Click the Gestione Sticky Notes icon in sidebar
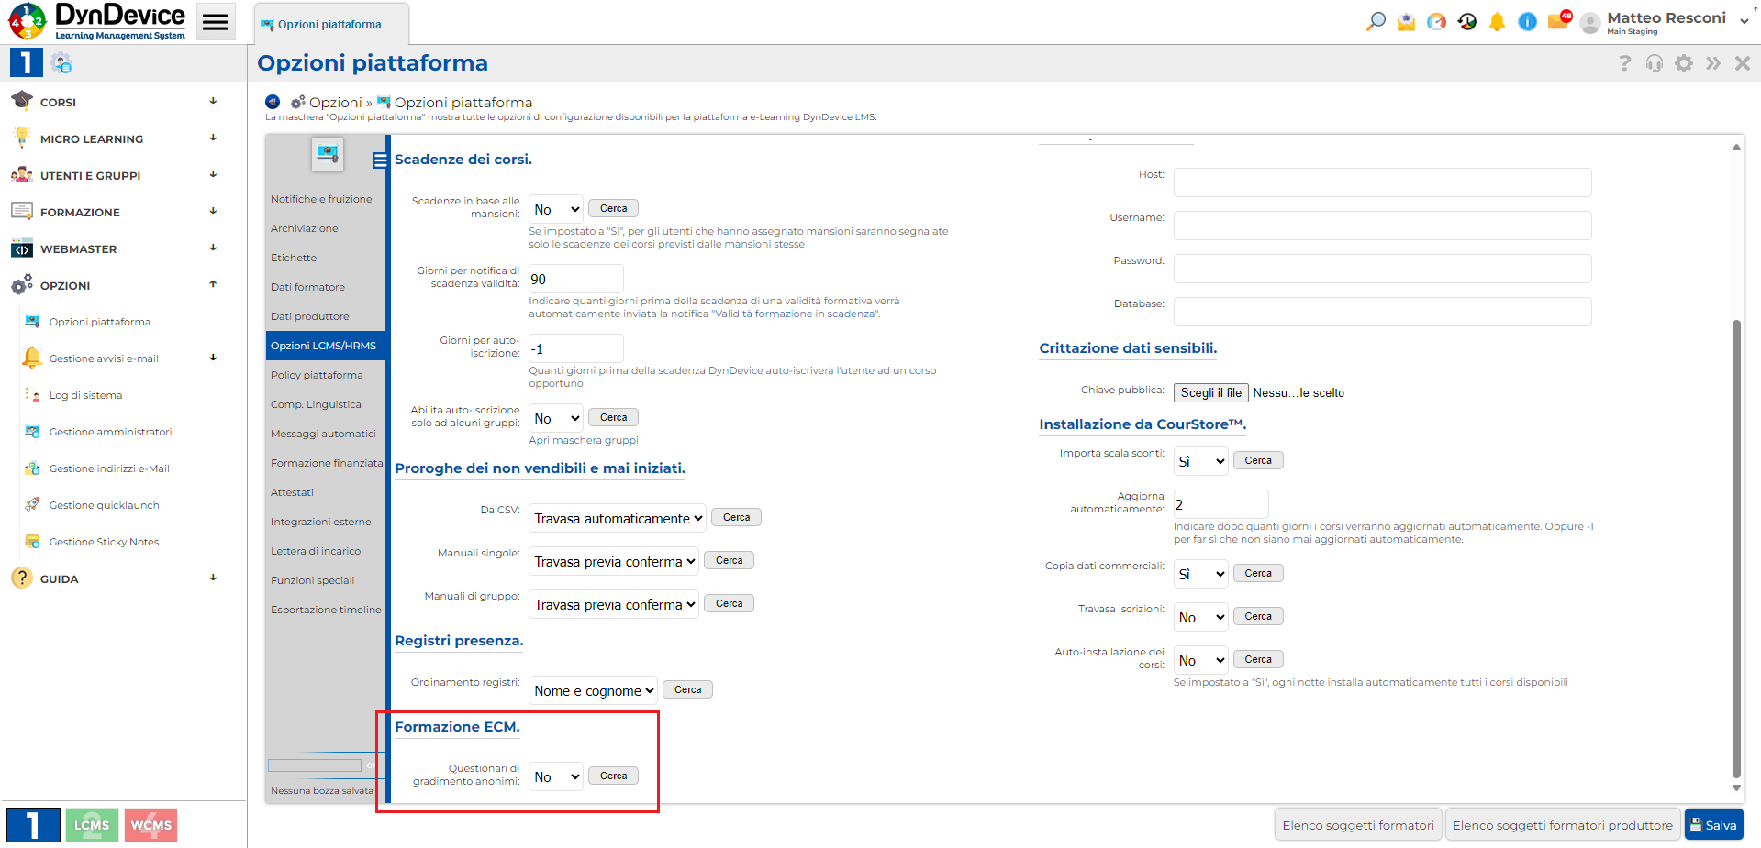The height and width of the screenshot is (848, 1761). tap(34, 541)
